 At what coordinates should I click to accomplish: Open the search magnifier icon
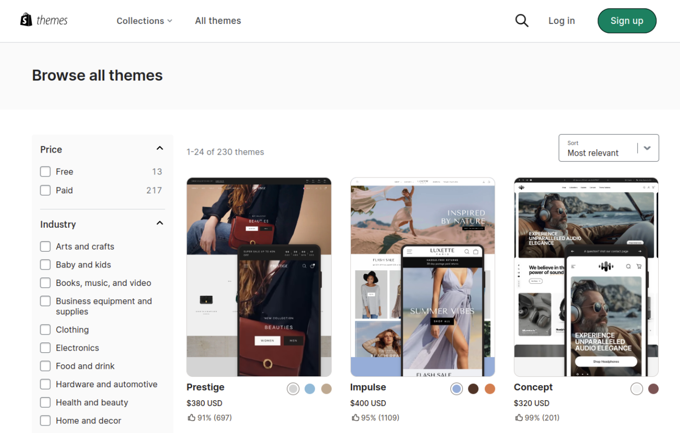coord(522,20)
